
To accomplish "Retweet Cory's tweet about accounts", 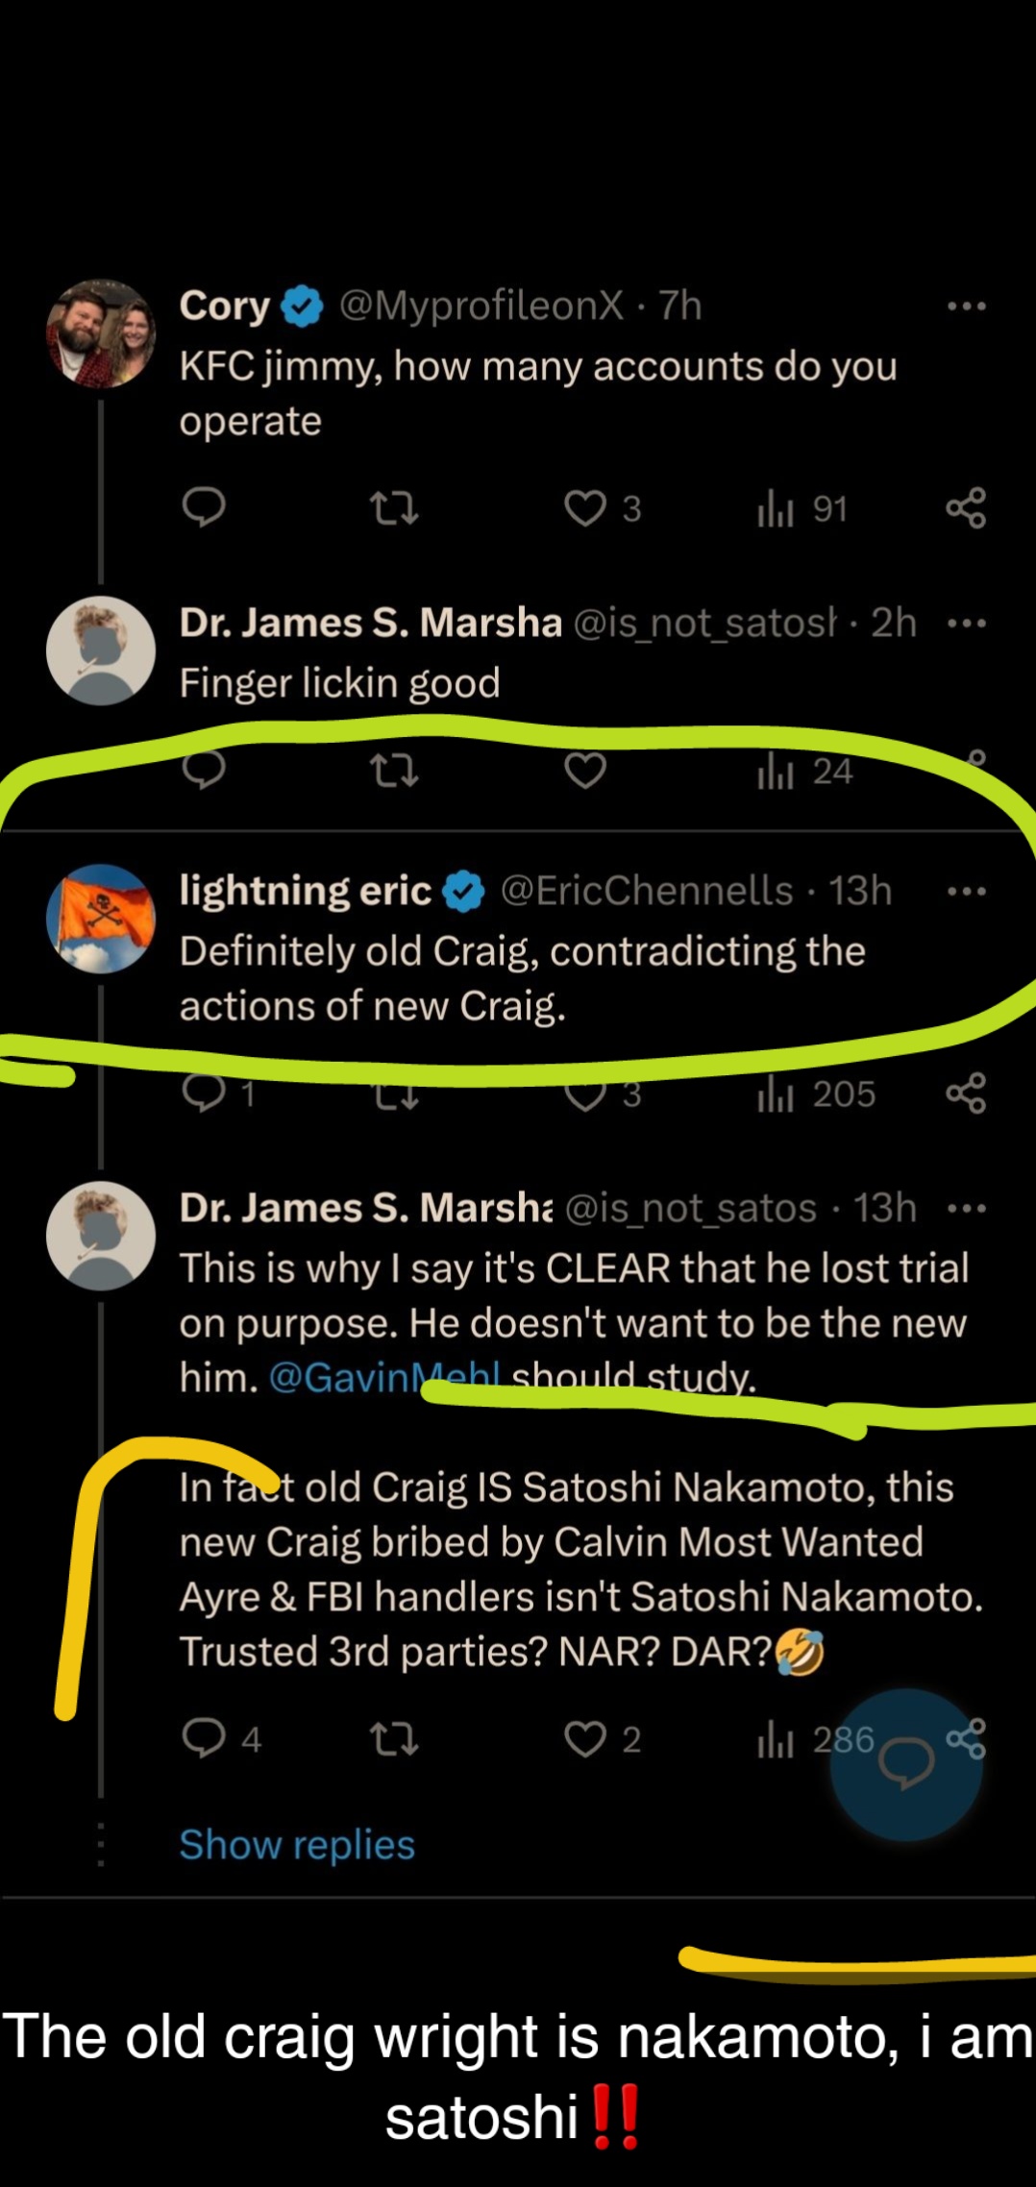I will [394, 508].
